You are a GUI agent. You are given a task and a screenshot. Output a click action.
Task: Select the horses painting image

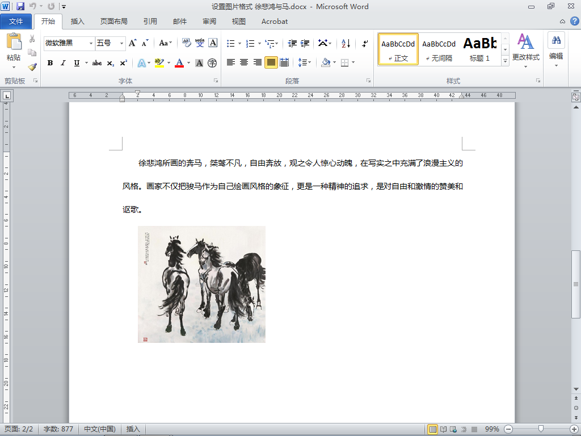click(201, 284)
